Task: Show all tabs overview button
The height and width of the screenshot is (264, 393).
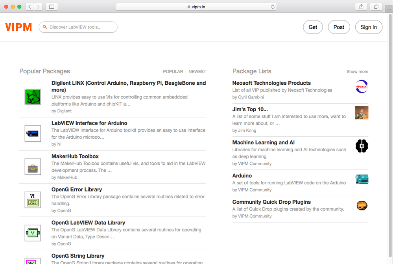Action: point(376,7)
